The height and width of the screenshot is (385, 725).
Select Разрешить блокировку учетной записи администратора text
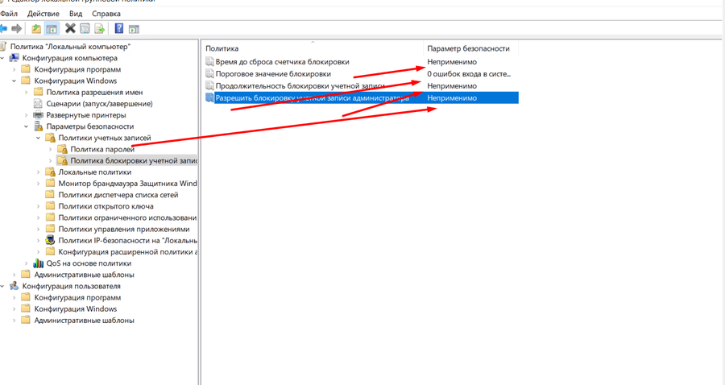click(312, 97)
